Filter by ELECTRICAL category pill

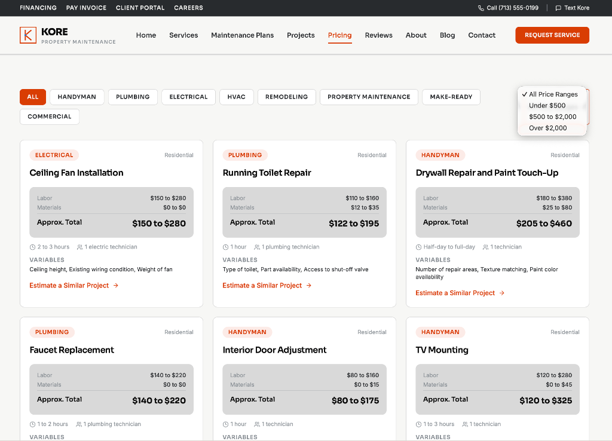click(188, 97)
